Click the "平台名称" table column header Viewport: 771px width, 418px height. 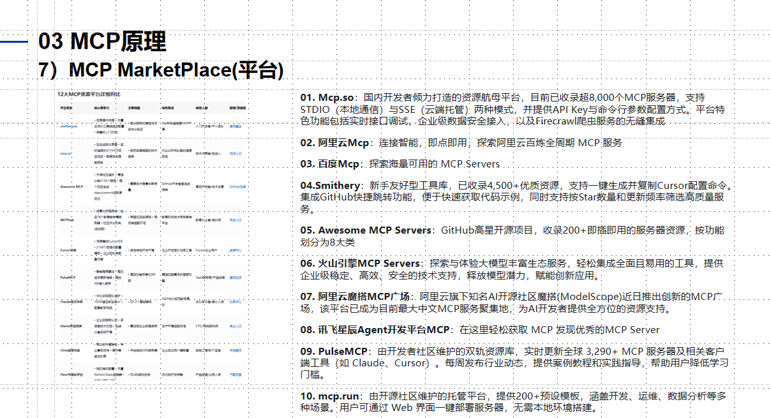point(66,108)
